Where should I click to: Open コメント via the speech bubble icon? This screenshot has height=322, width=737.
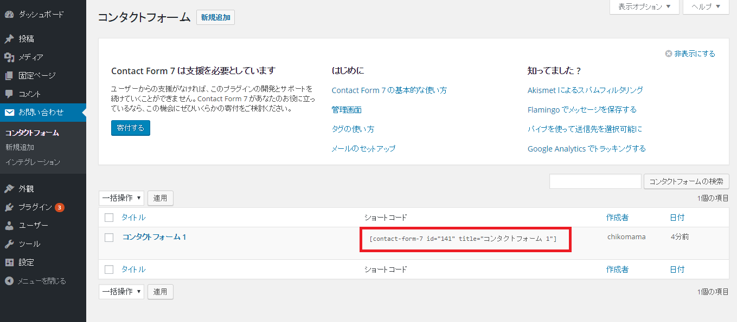pos(9,94)
